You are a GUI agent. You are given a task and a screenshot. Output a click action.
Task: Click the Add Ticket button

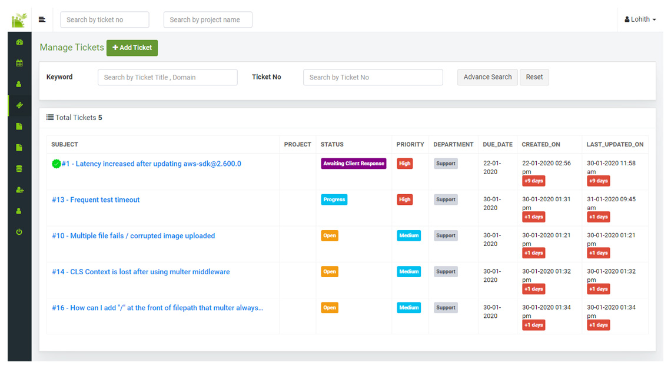pos(132,48)
